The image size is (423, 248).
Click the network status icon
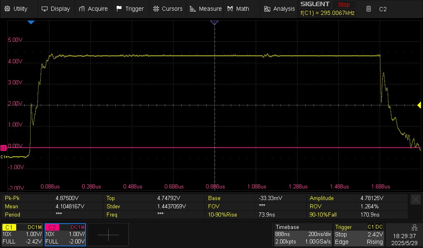(x=415, y=228)
